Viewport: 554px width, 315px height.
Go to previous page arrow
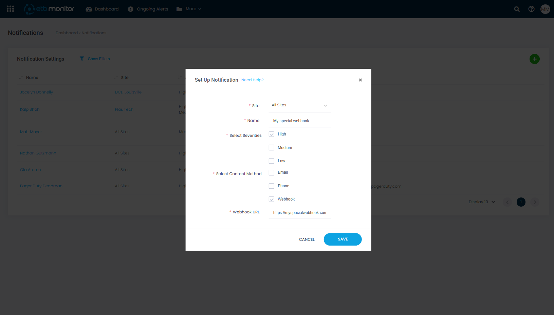pos(507,202)
